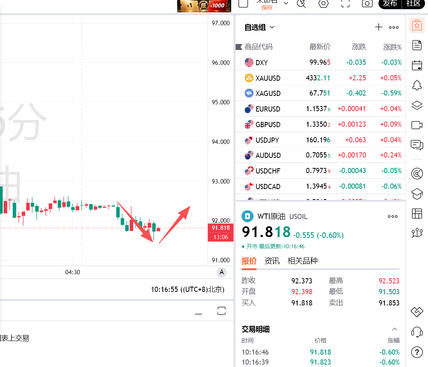Viewport: 428px width, 367px height.
Task: Click the 04:30 time axis label
Action: click(73, 272)
